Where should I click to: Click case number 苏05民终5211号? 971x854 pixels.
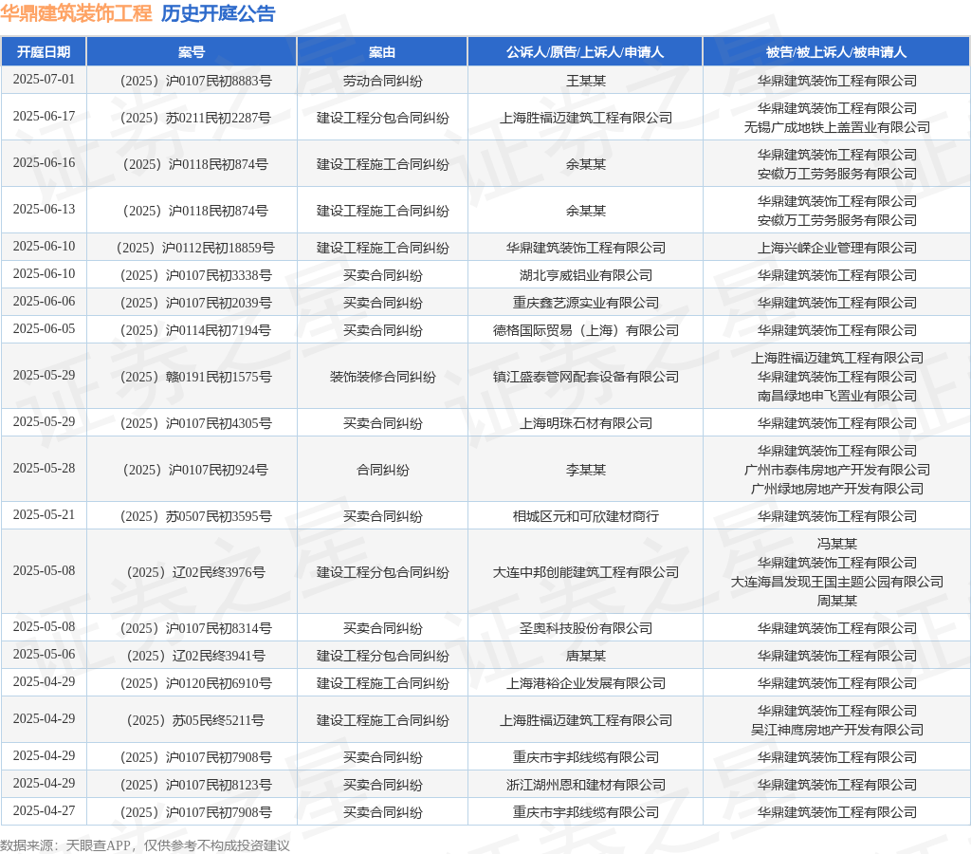tap(195, 720)
